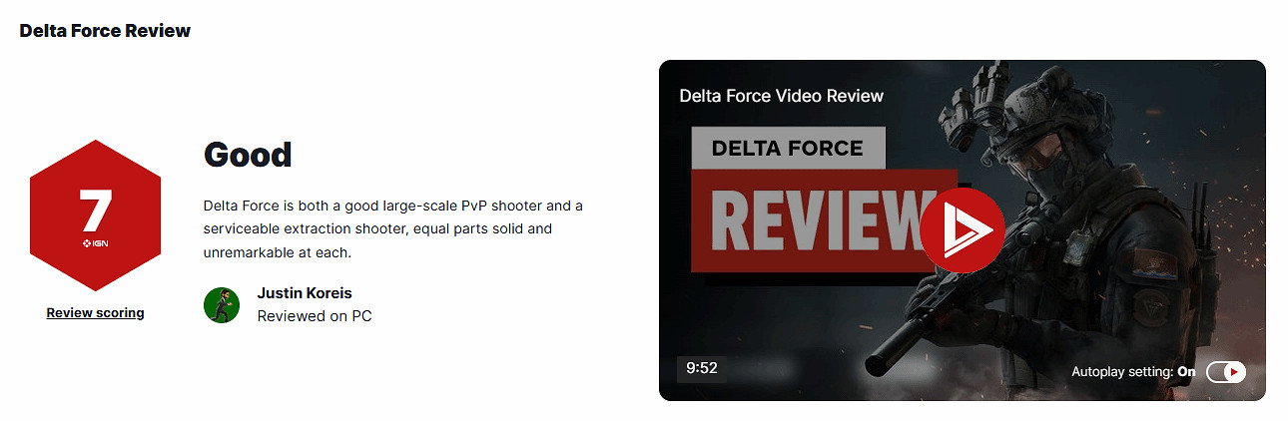Click the Good verdict heading
The width and height of the screenshot is (1288, 421).
click(248, 154)
